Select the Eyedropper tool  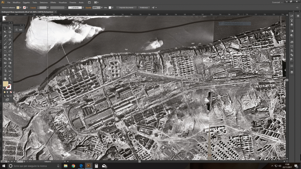pos(5,67)
